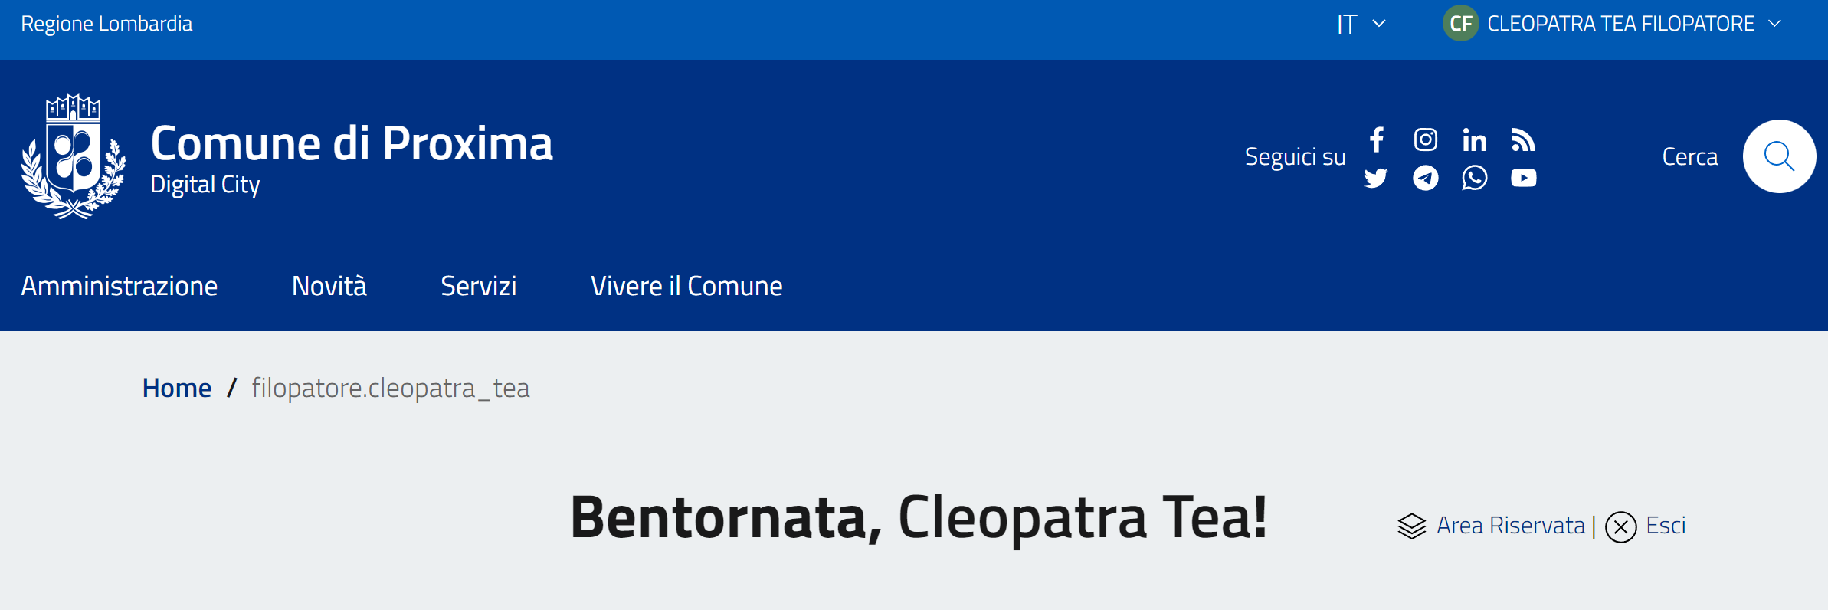Viewport: 1828px width, 610px height.
Task: Go to Vivere il Comune section
Action: [686, 286]
